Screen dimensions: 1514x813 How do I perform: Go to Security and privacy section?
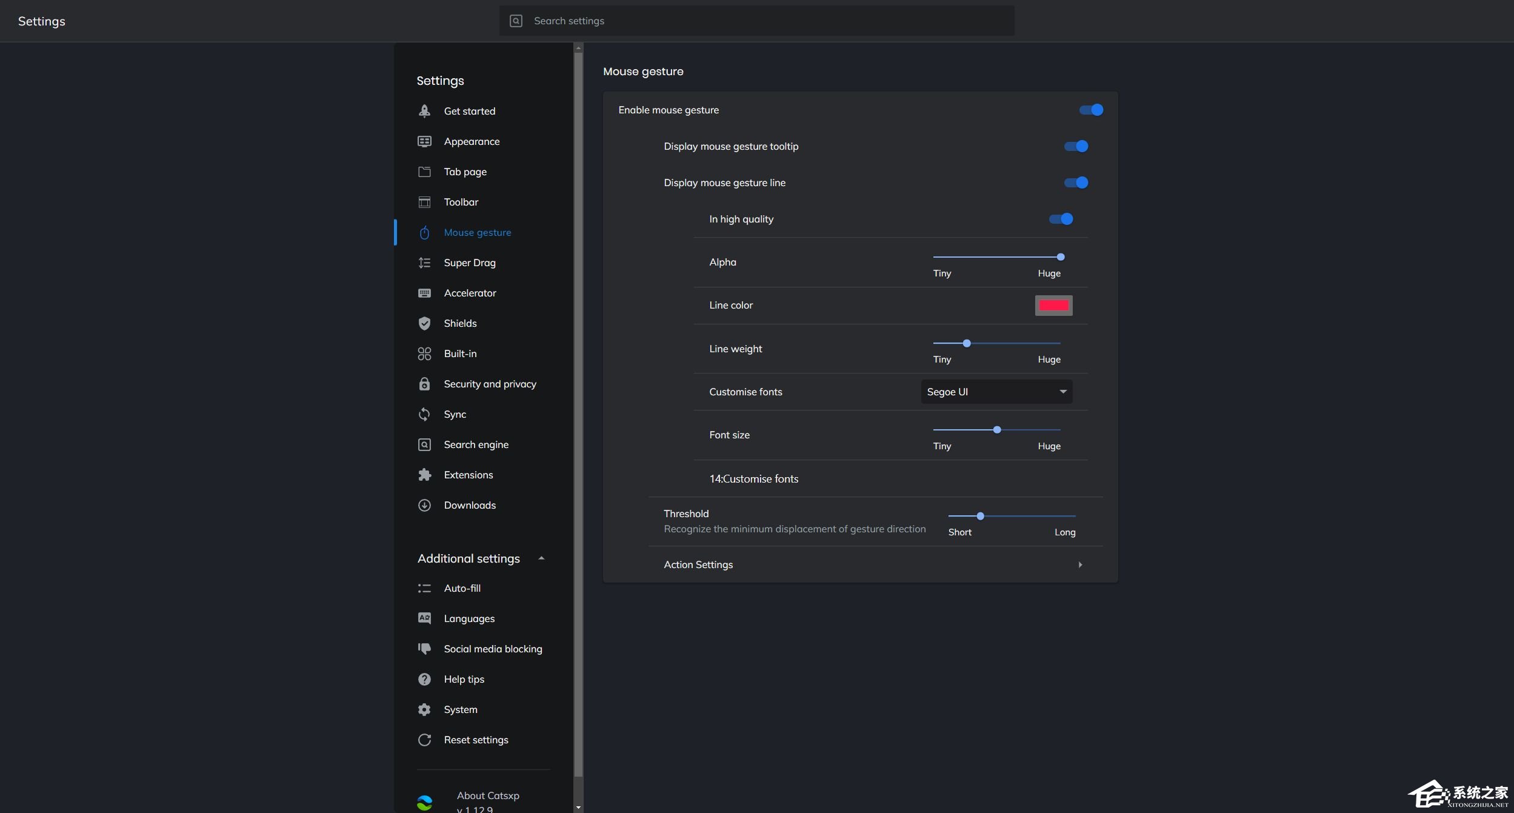coord(490,384)
